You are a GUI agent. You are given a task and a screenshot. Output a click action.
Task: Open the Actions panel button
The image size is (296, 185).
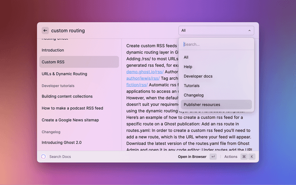[x=230, y=157]
